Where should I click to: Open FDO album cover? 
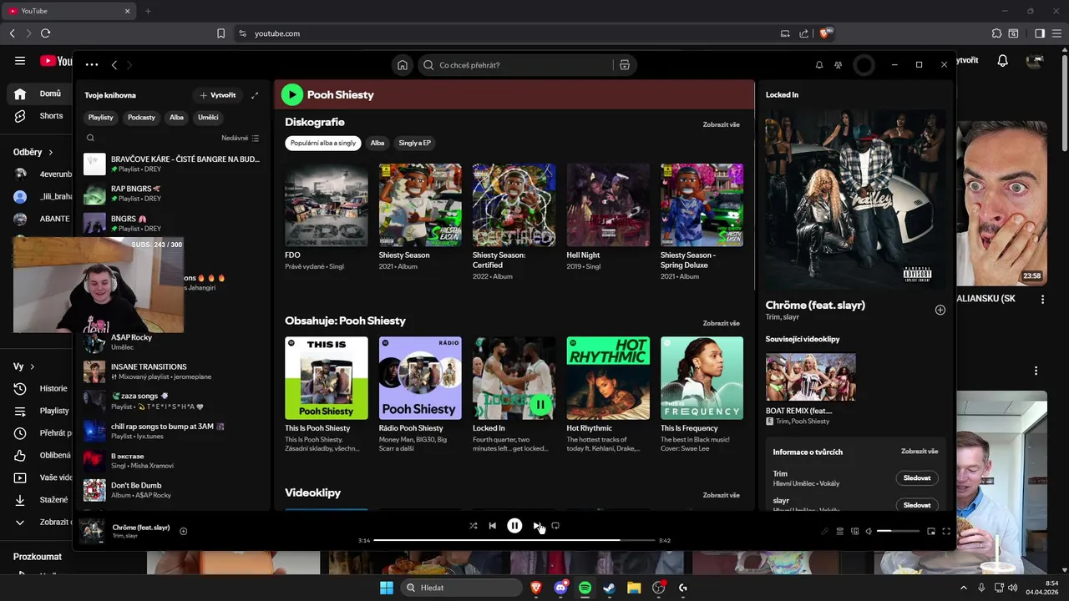click(x=326, y=205)
